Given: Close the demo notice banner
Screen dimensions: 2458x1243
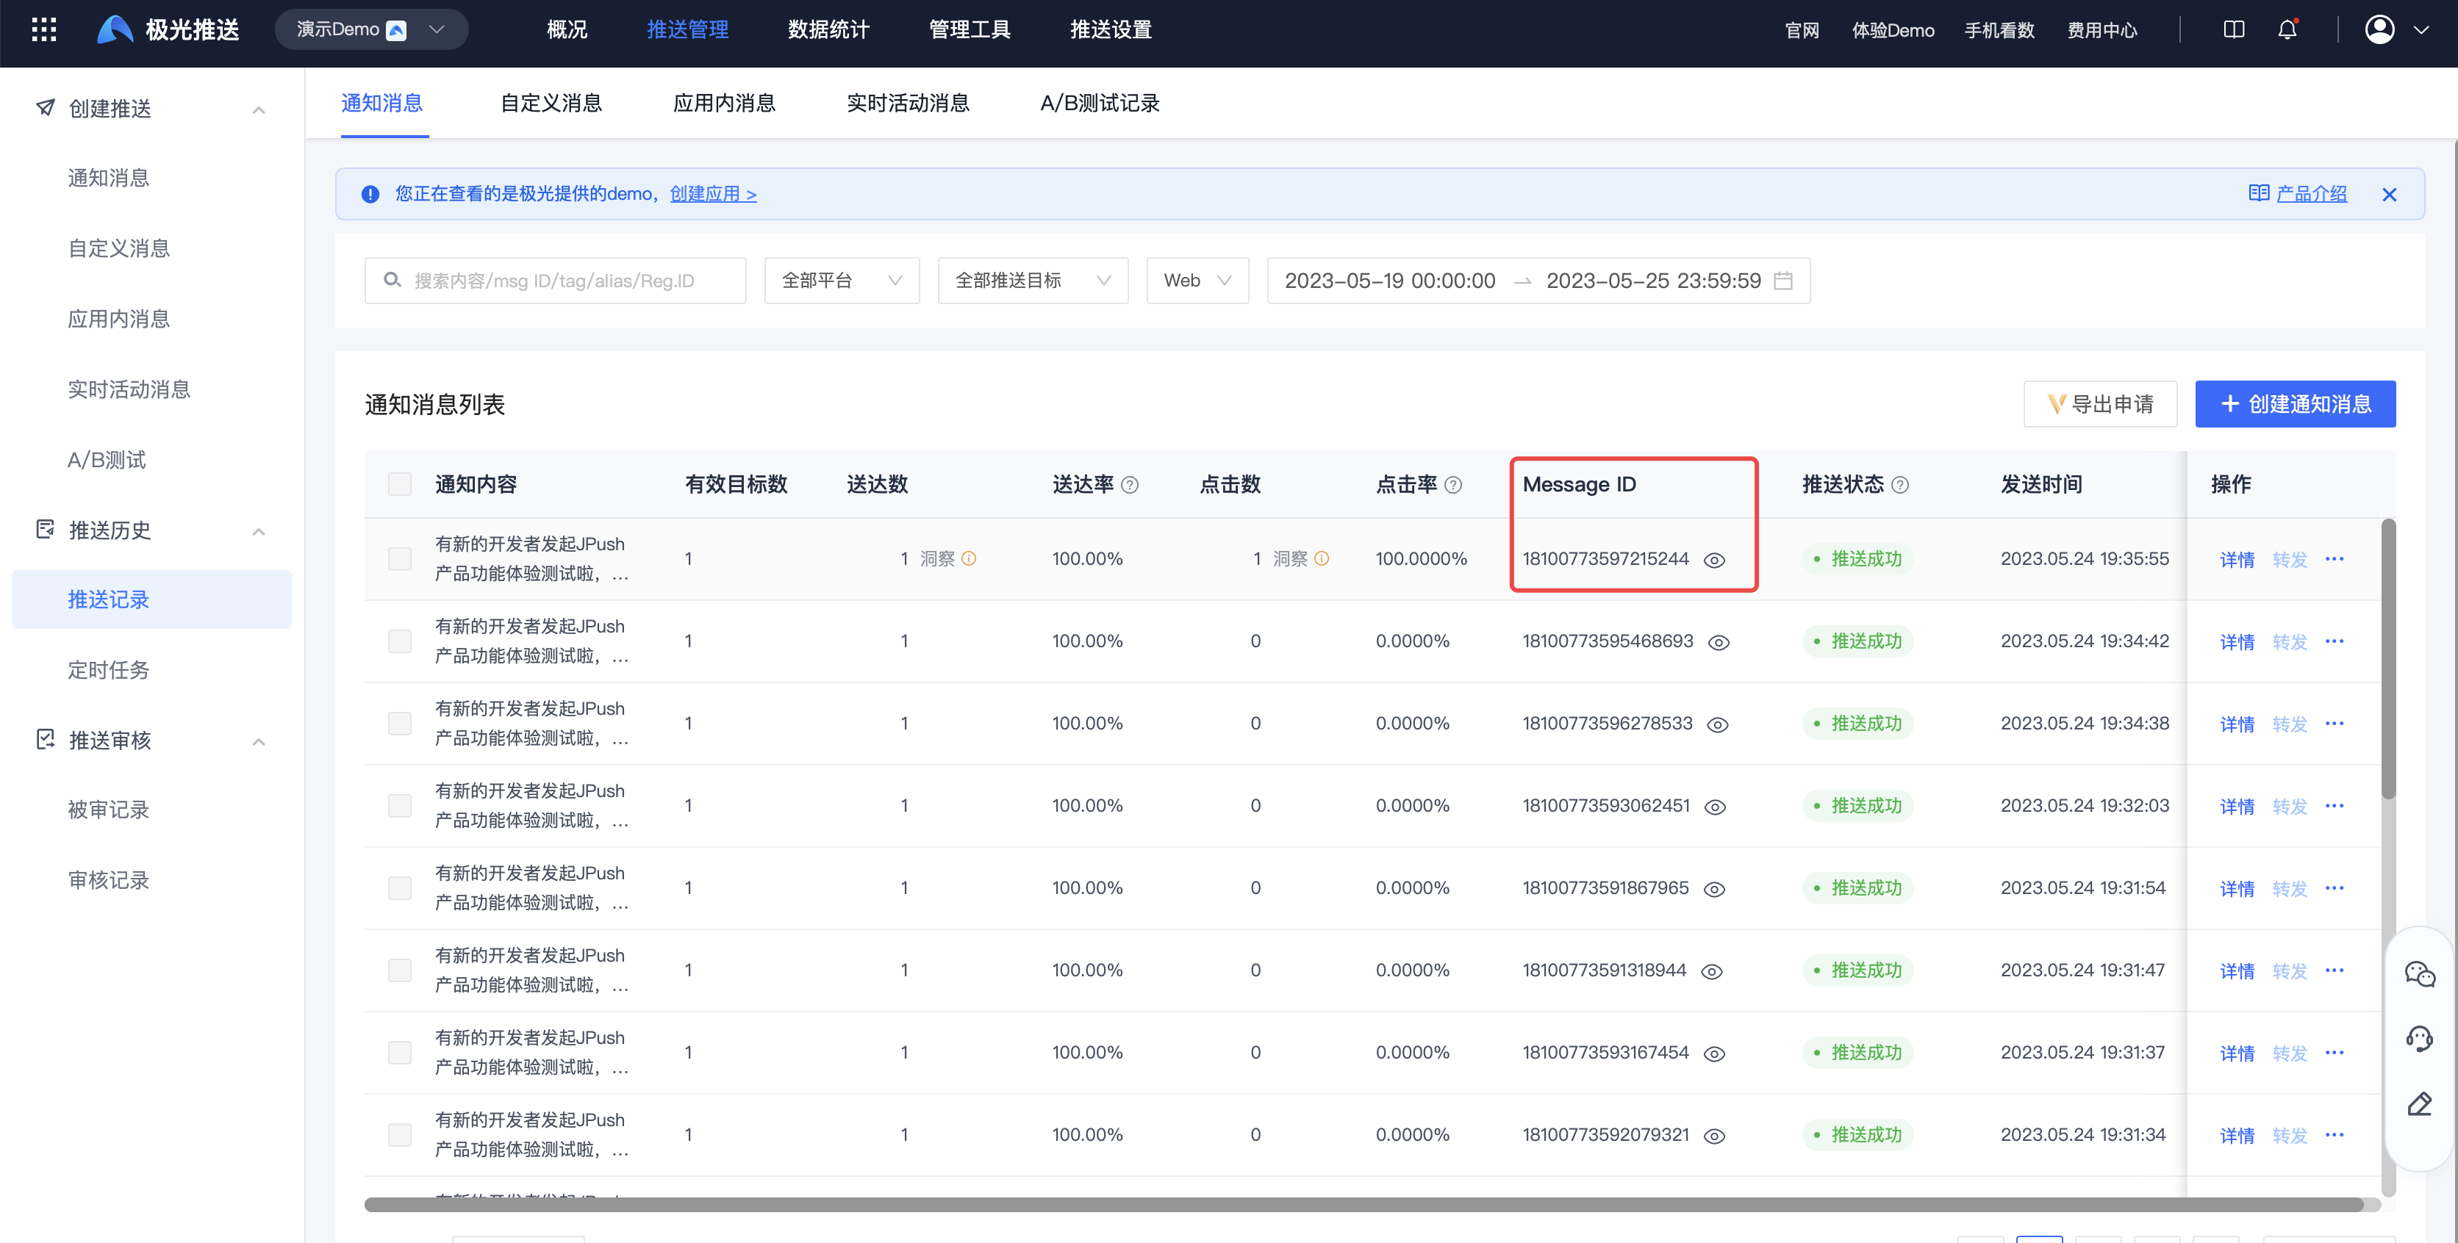Looking at the screenshot, I should tap(2390, 195).
